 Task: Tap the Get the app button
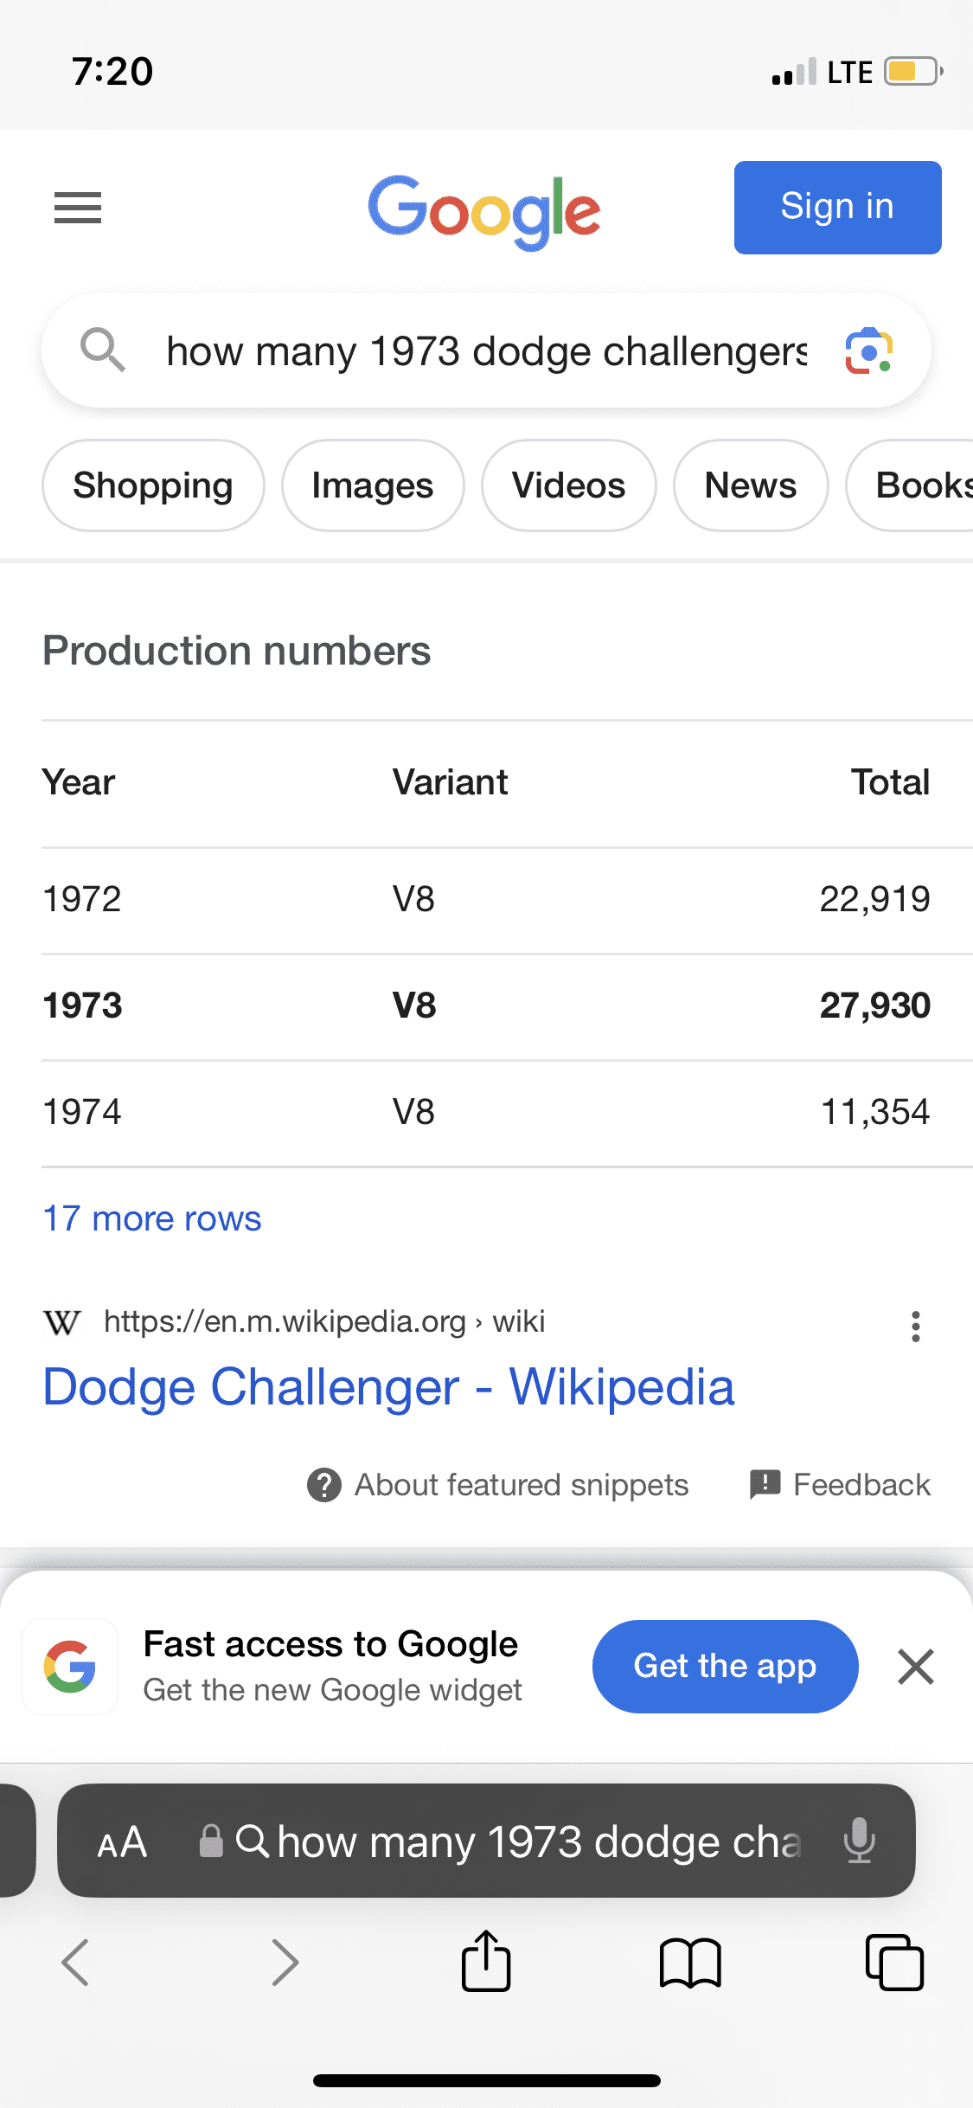click(x=725, y=1666)
